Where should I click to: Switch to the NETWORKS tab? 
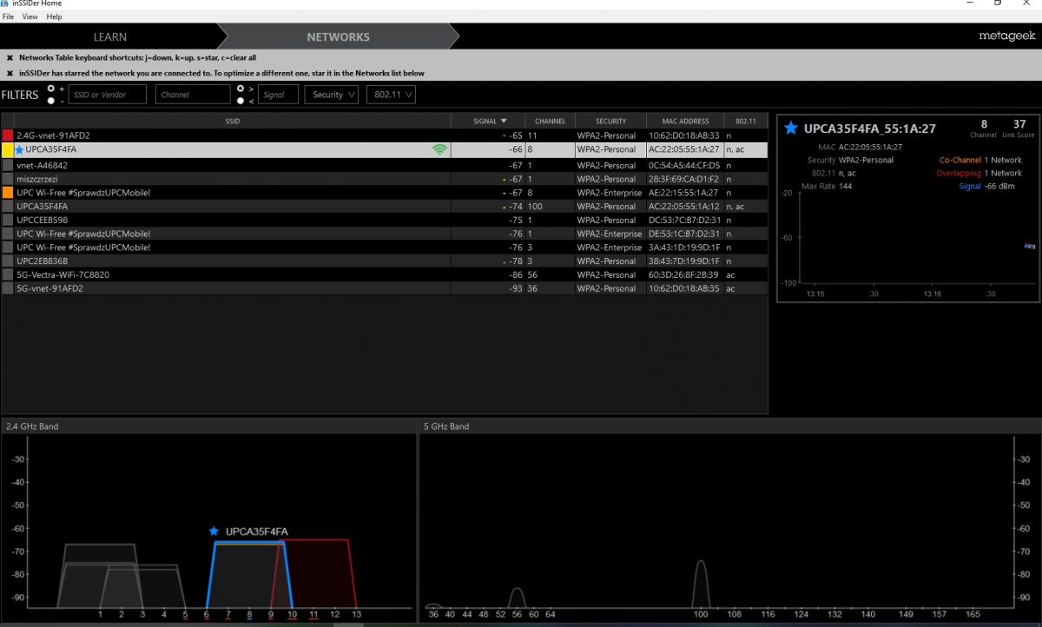[x=338, y=36]
